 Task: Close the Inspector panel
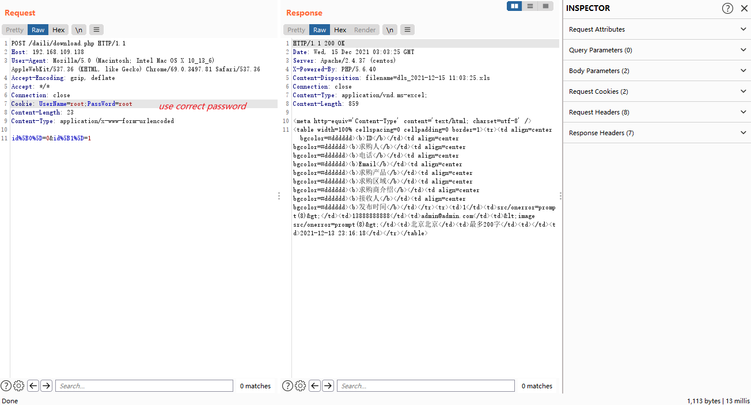[744, 8]
